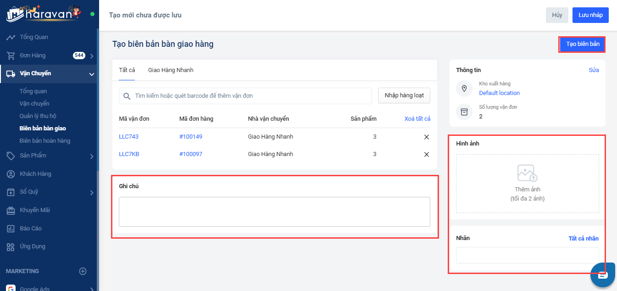The height and width of the screenshot is (291, 617).
Task: Switch to Giao Hàng Nhanh tab
Action: (x=171, y=70)
